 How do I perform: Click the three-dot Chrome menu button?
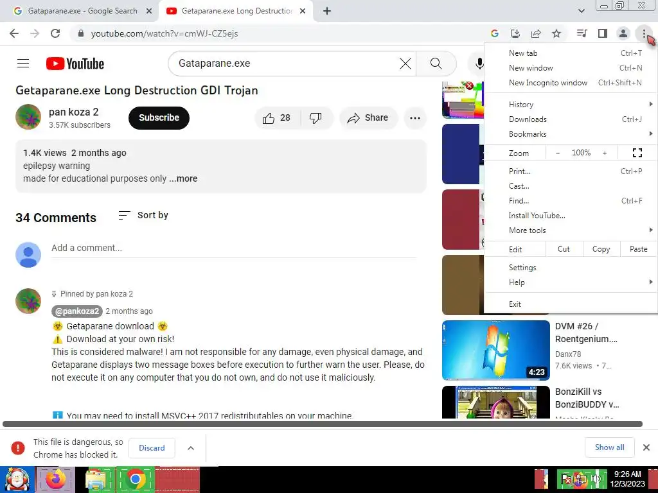tap(644, 33)
